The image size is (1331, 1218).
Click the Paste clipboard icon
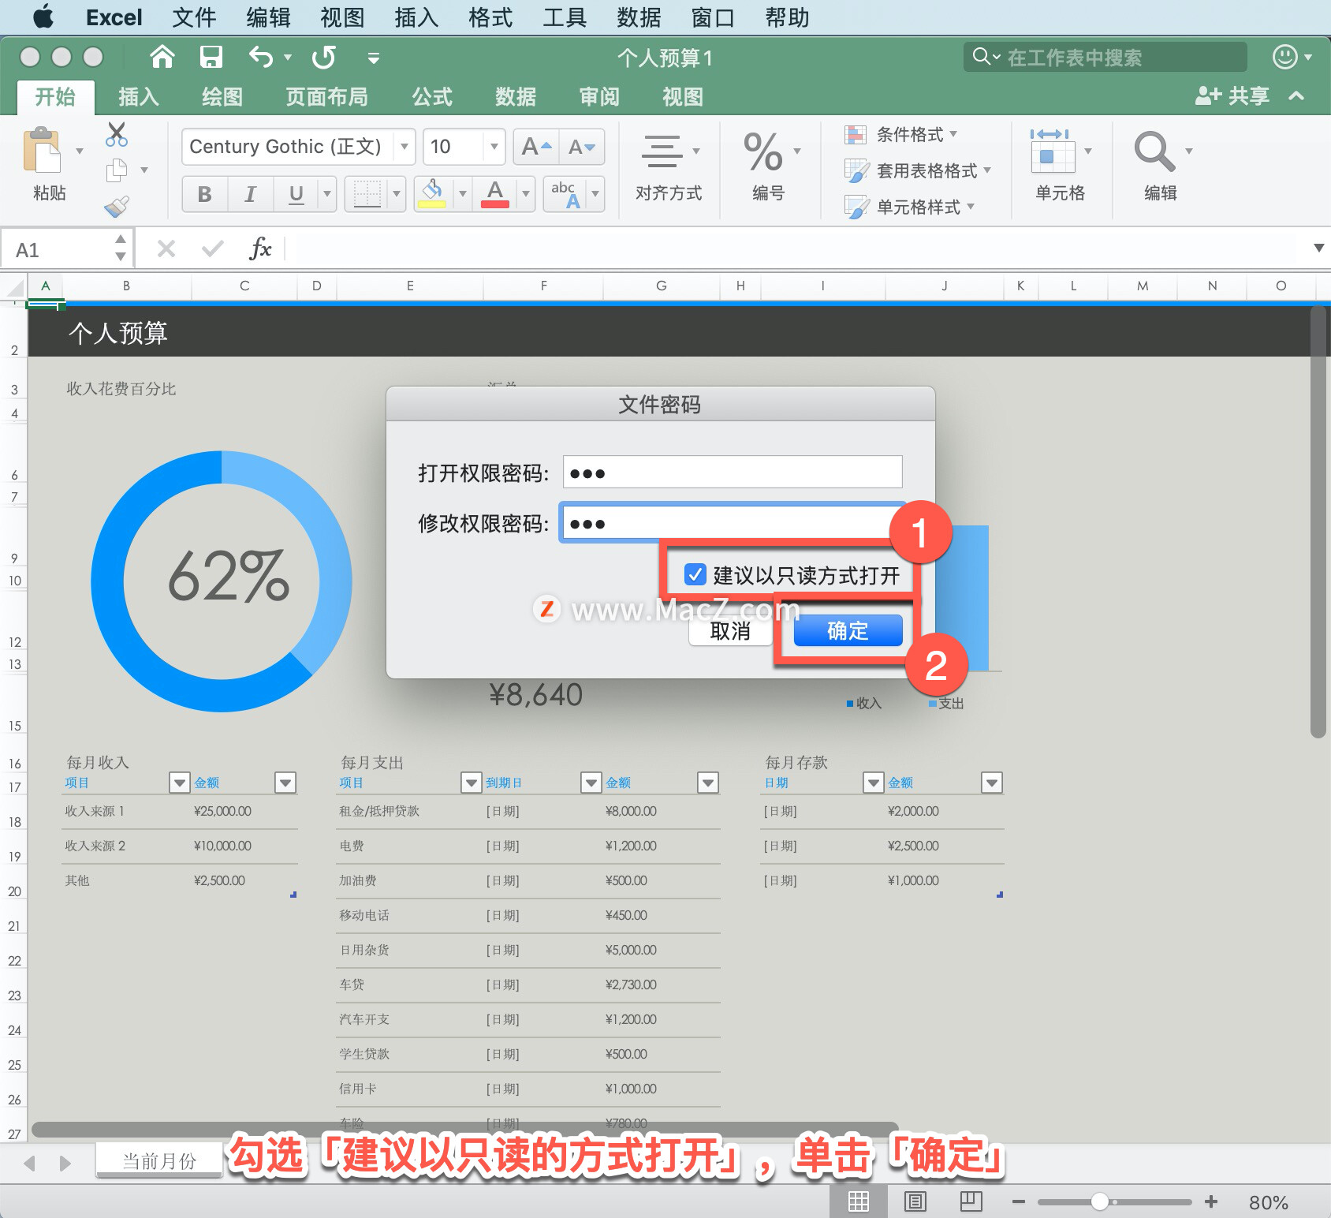42,150
